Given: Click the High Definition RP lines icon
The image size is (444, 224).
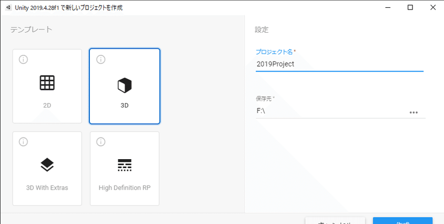Looking at the screenshot, I should (x=124, y=165).
